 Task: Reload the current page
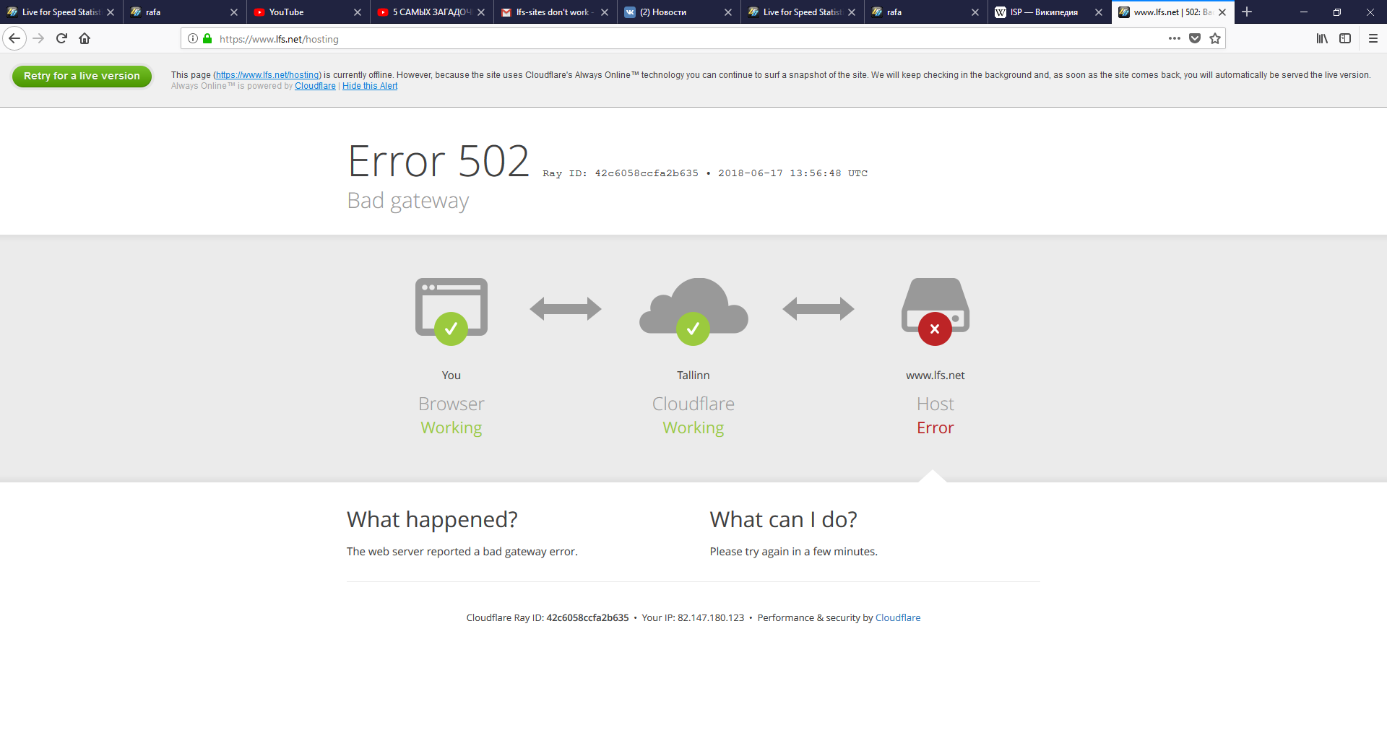click(61, 38)
